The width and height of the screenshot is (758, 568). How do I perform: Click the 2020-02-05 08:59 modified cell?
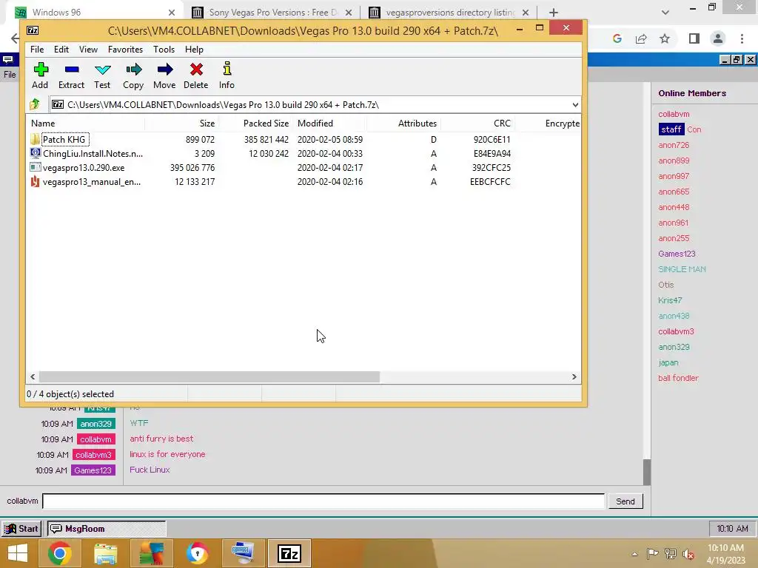click(x=330, y=140)
